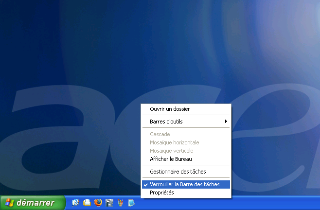Viewport: 320px width, 210px height.
Task: Choose 'Ouvrir un dossier' in context menu
Action: 186,109
